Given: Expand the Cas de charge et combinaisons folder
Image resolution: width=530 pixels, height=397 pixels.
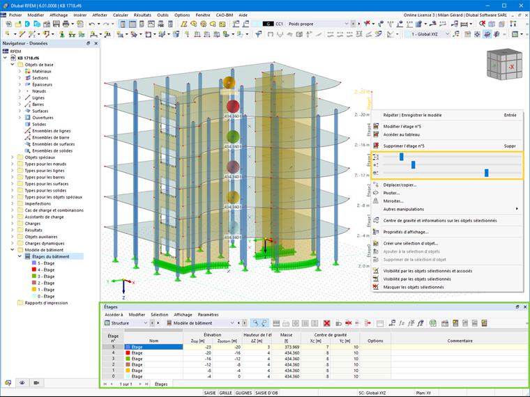Looking at the screenshot, I should [13, 210].
